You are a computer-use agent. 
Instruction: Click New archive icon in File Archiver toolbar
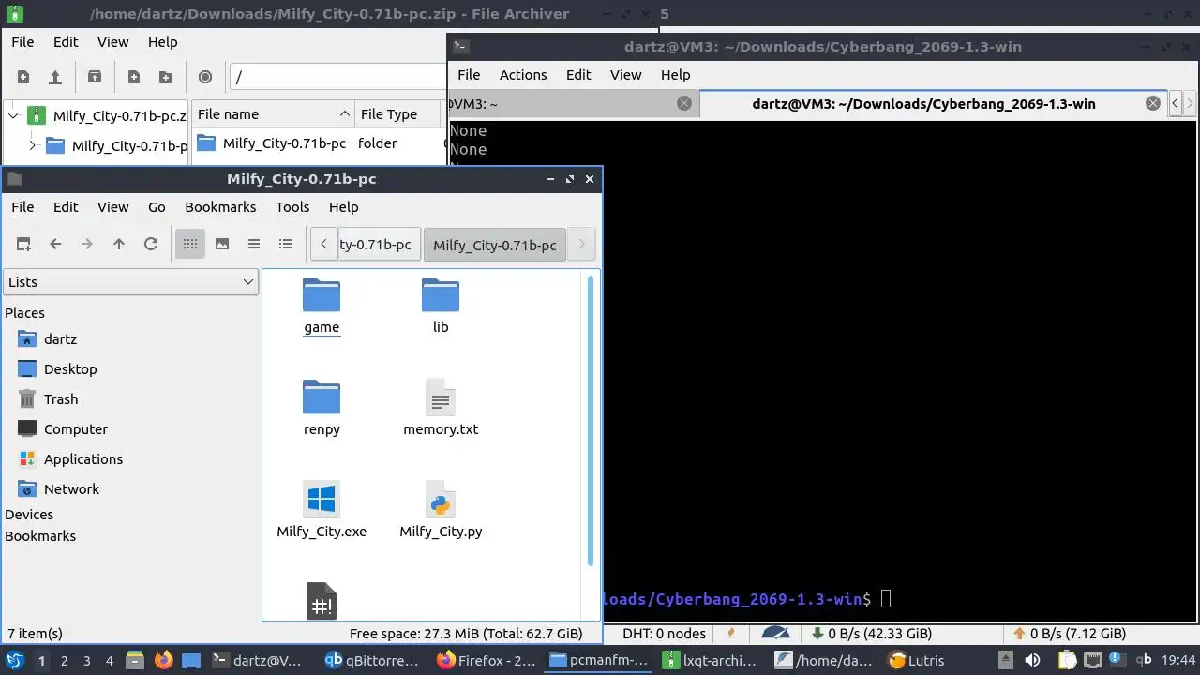(23, 77)
